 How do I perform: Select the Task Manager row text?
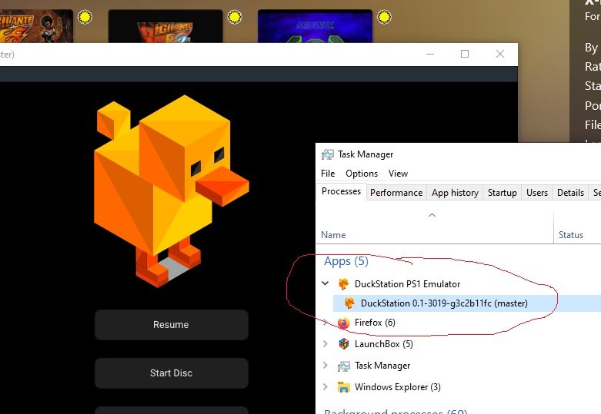382,366
